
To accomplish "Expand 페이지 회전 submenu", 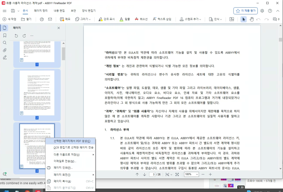I will point(70,175).
